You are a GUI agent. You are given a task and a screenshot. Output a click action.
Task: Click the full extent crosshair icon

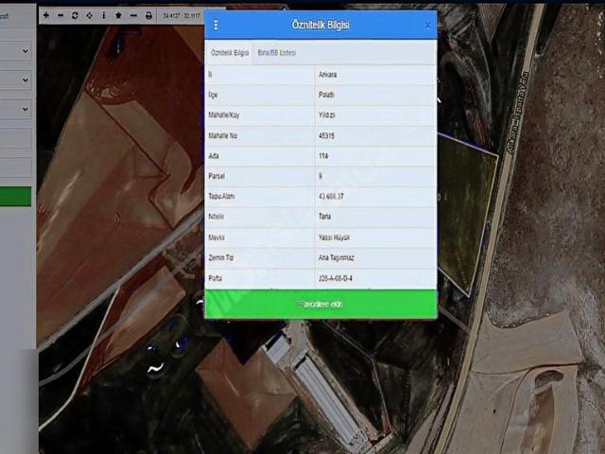tap(89, 15)
